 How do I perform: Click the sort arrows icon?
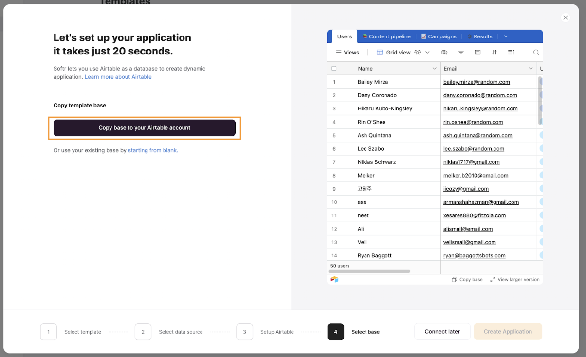point(494,52)
